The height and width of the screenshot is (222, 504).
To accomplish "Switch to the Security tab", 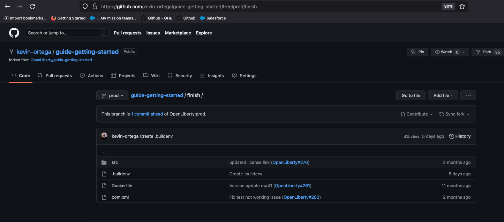I will [x=180, y=76].
